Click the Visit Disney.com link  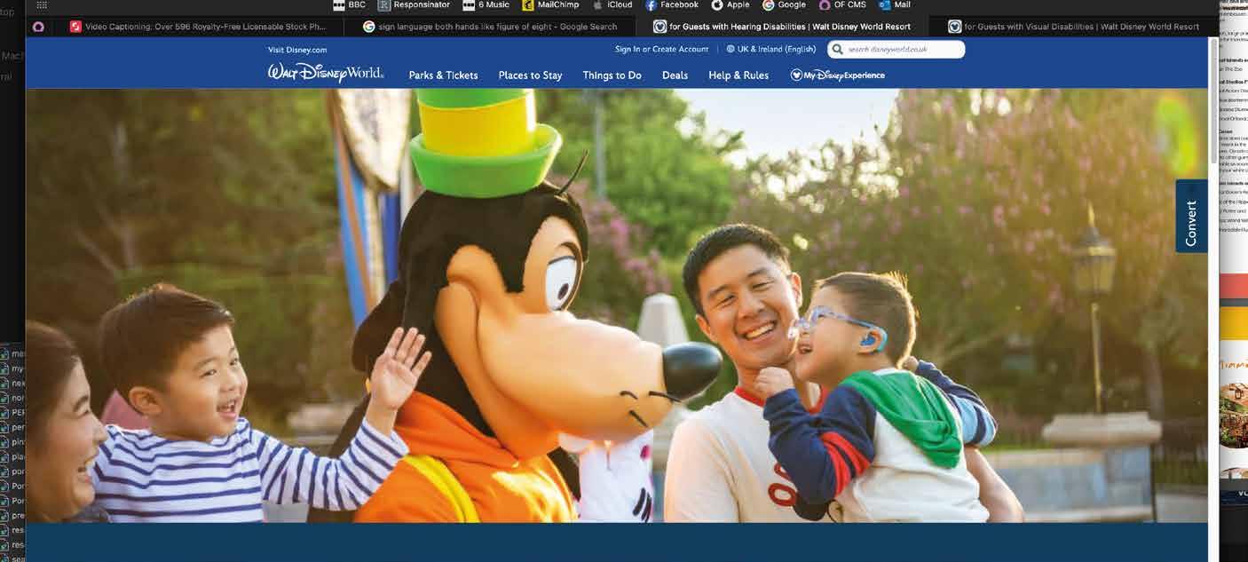coord(297,50)
